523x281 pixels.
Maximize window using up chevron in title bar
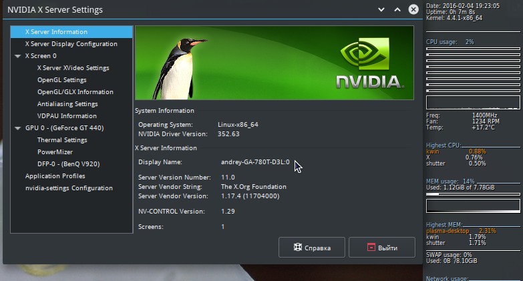point(397,9)
